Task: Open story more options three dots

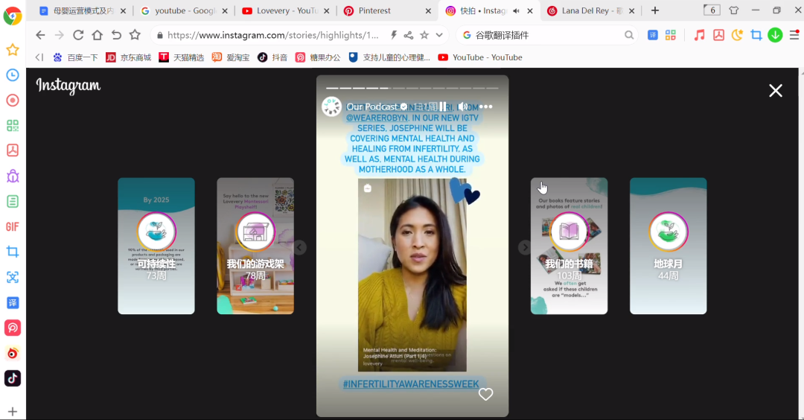Action: 485,106
